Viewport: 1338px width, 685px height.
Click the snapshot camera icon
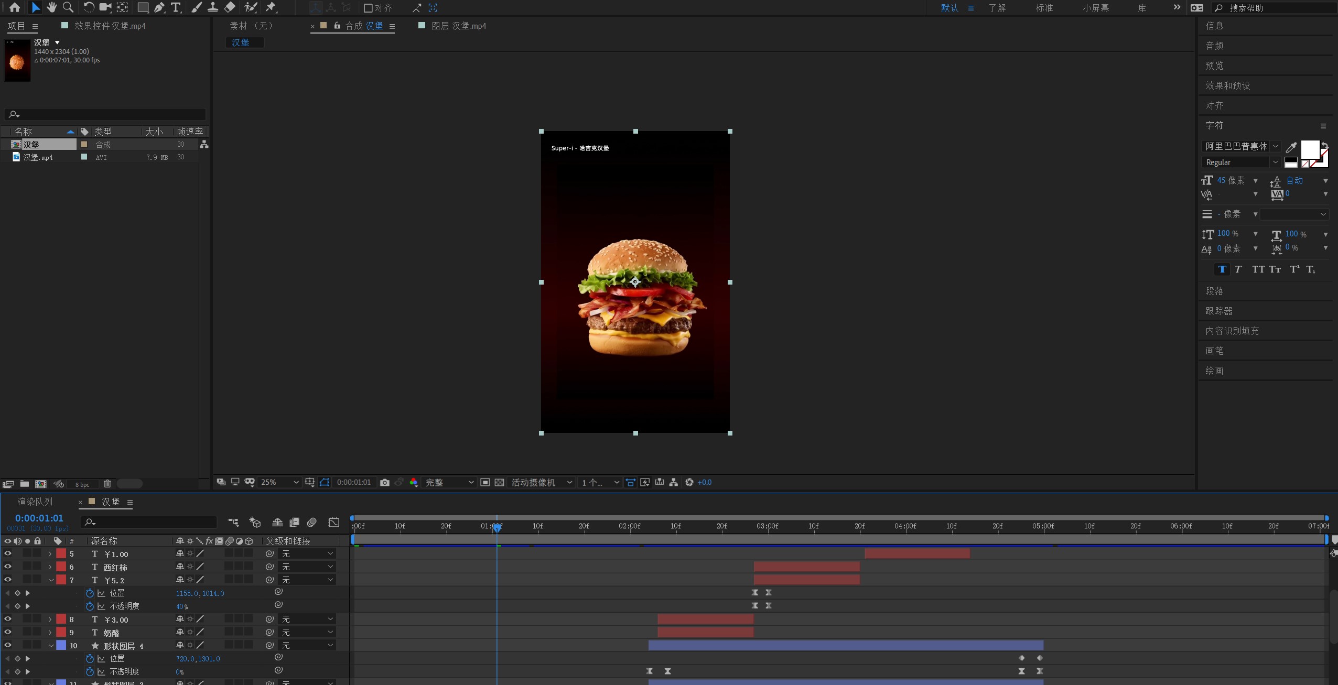(x=384, y=482)
